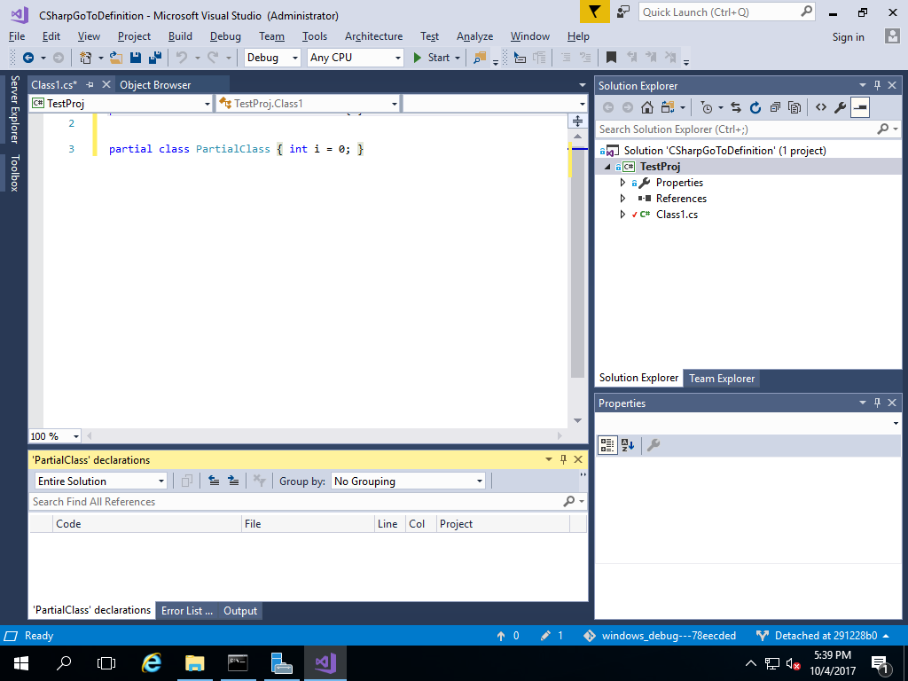The height and width of the screenshot is (681, 908).
Task: Open Properties via the wrench icon in Solution Explorer
Action: pyautogui.click(x=841, y=107)
